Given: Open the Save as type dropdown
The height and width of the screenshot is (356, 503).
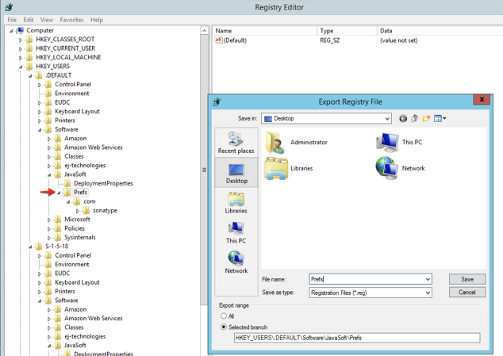Looking at the screenshot, I should [x=428, y=293].
